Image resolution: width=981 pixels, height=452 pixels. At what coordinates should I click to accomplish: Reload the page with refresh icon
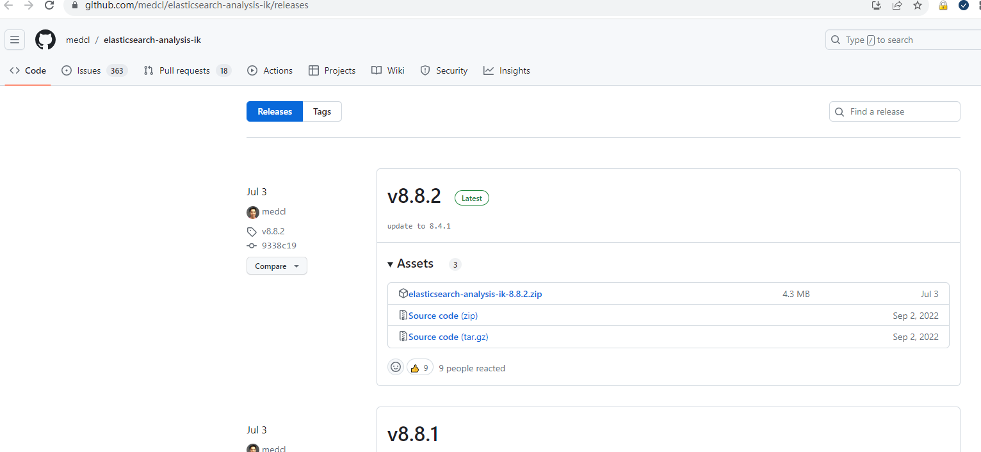click(49, 5)
